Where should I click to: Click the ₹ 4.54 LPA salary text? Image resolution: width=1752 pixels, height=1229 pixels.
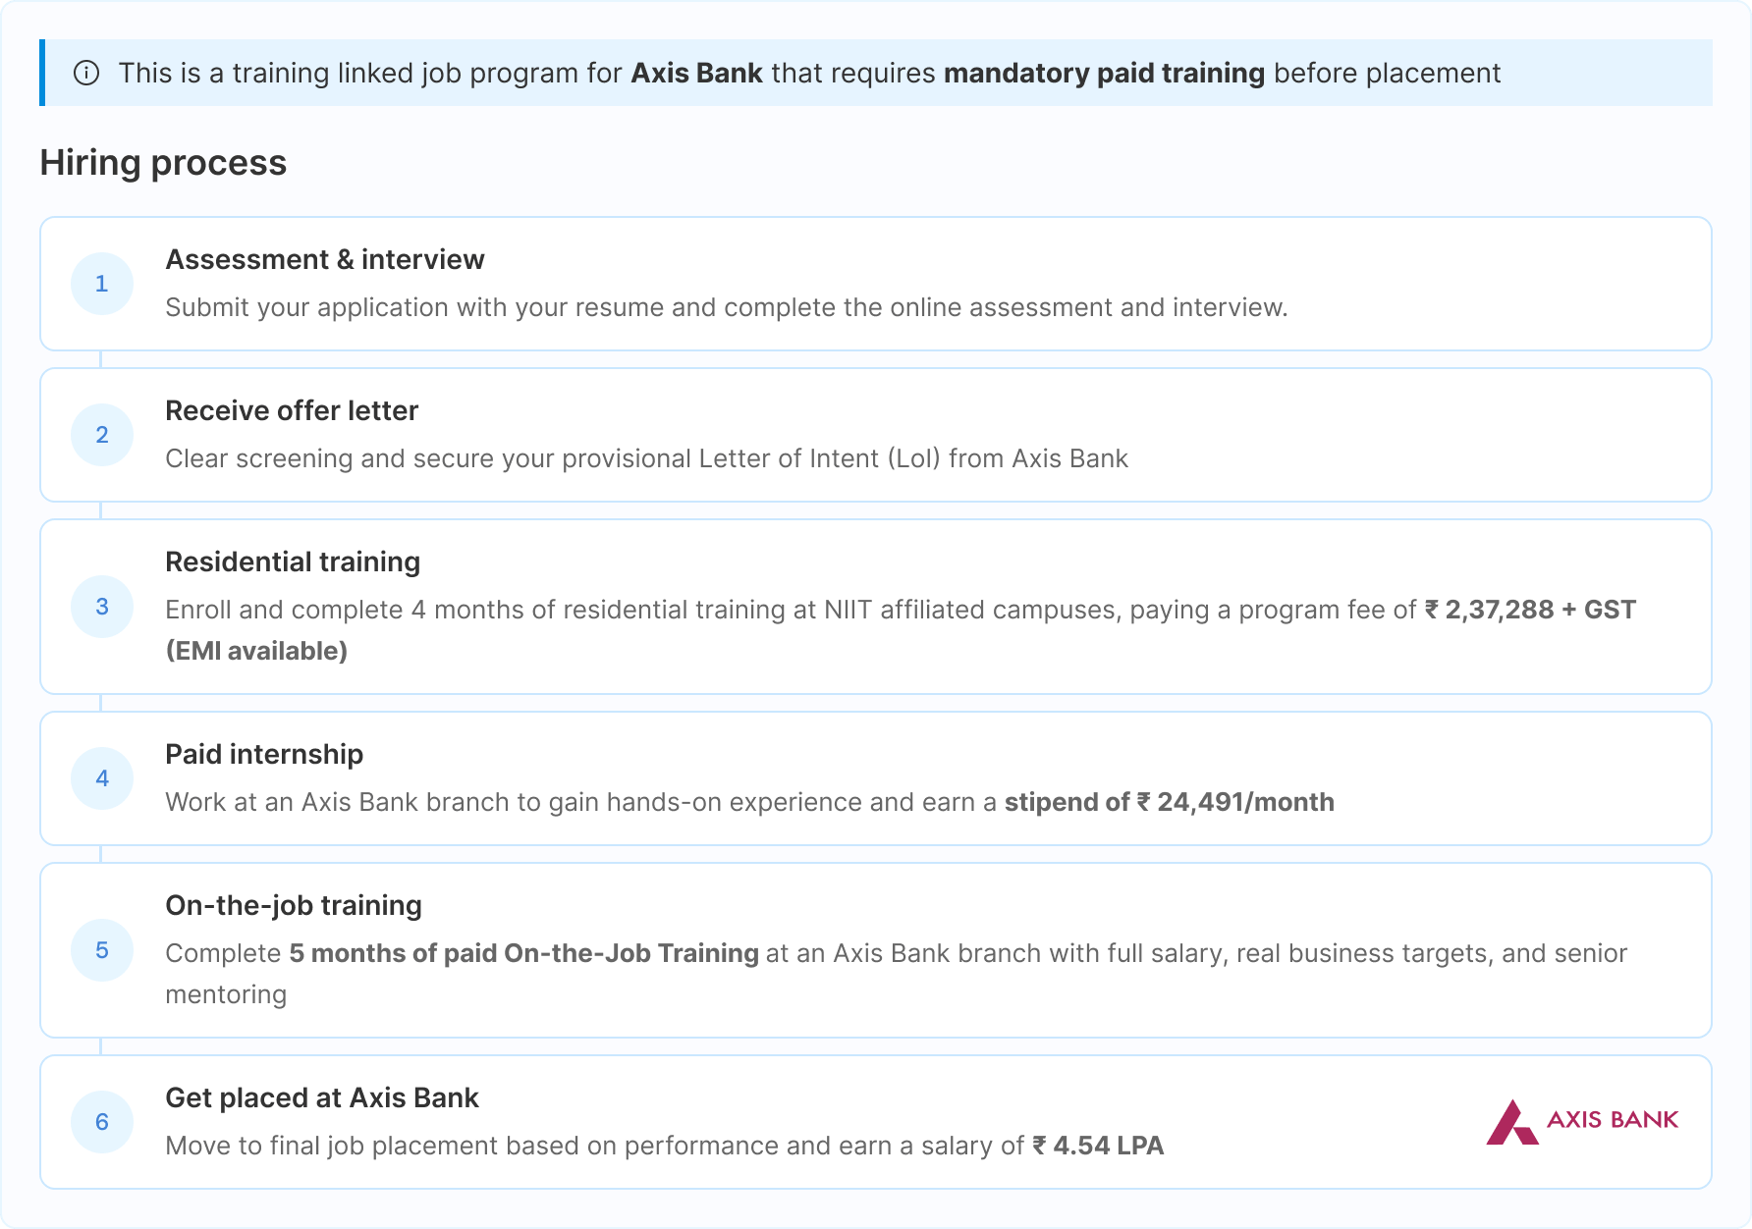coord(1098,1146)
